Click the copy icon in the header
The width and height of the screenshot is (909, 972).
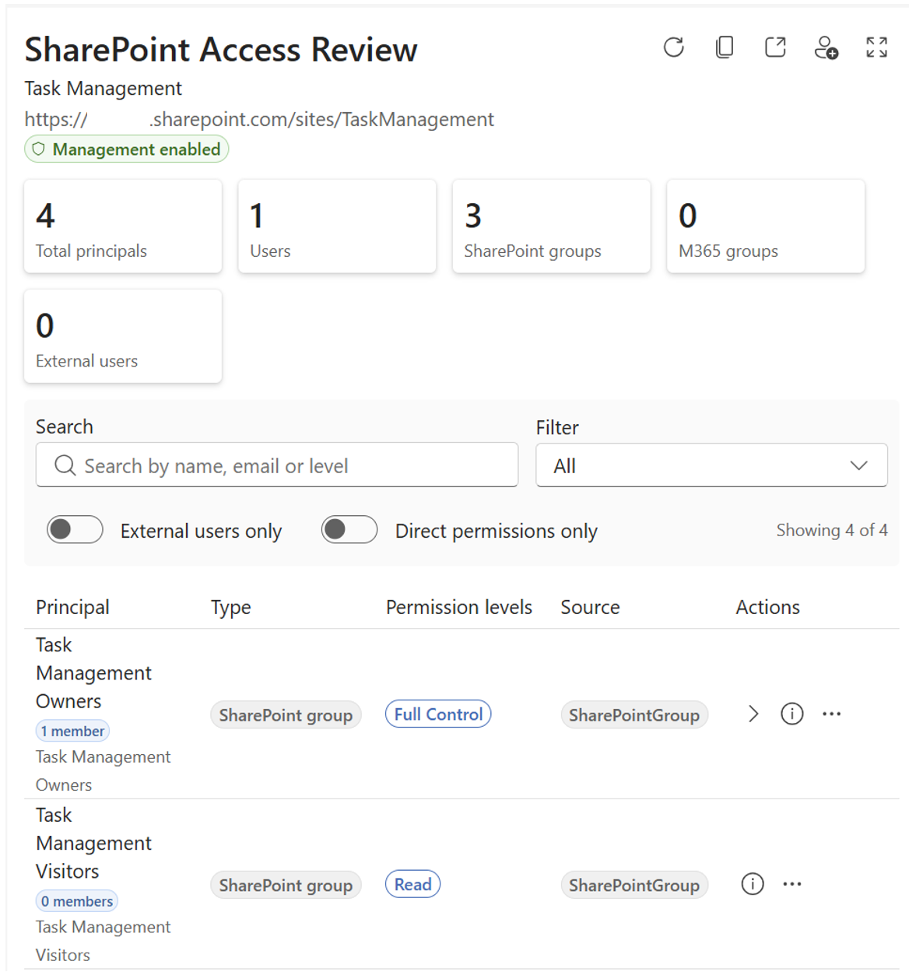725,47
